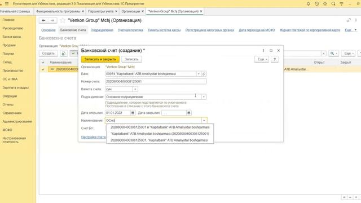
Task: Open dialog Еще dropdown
Action: point(262,59)
